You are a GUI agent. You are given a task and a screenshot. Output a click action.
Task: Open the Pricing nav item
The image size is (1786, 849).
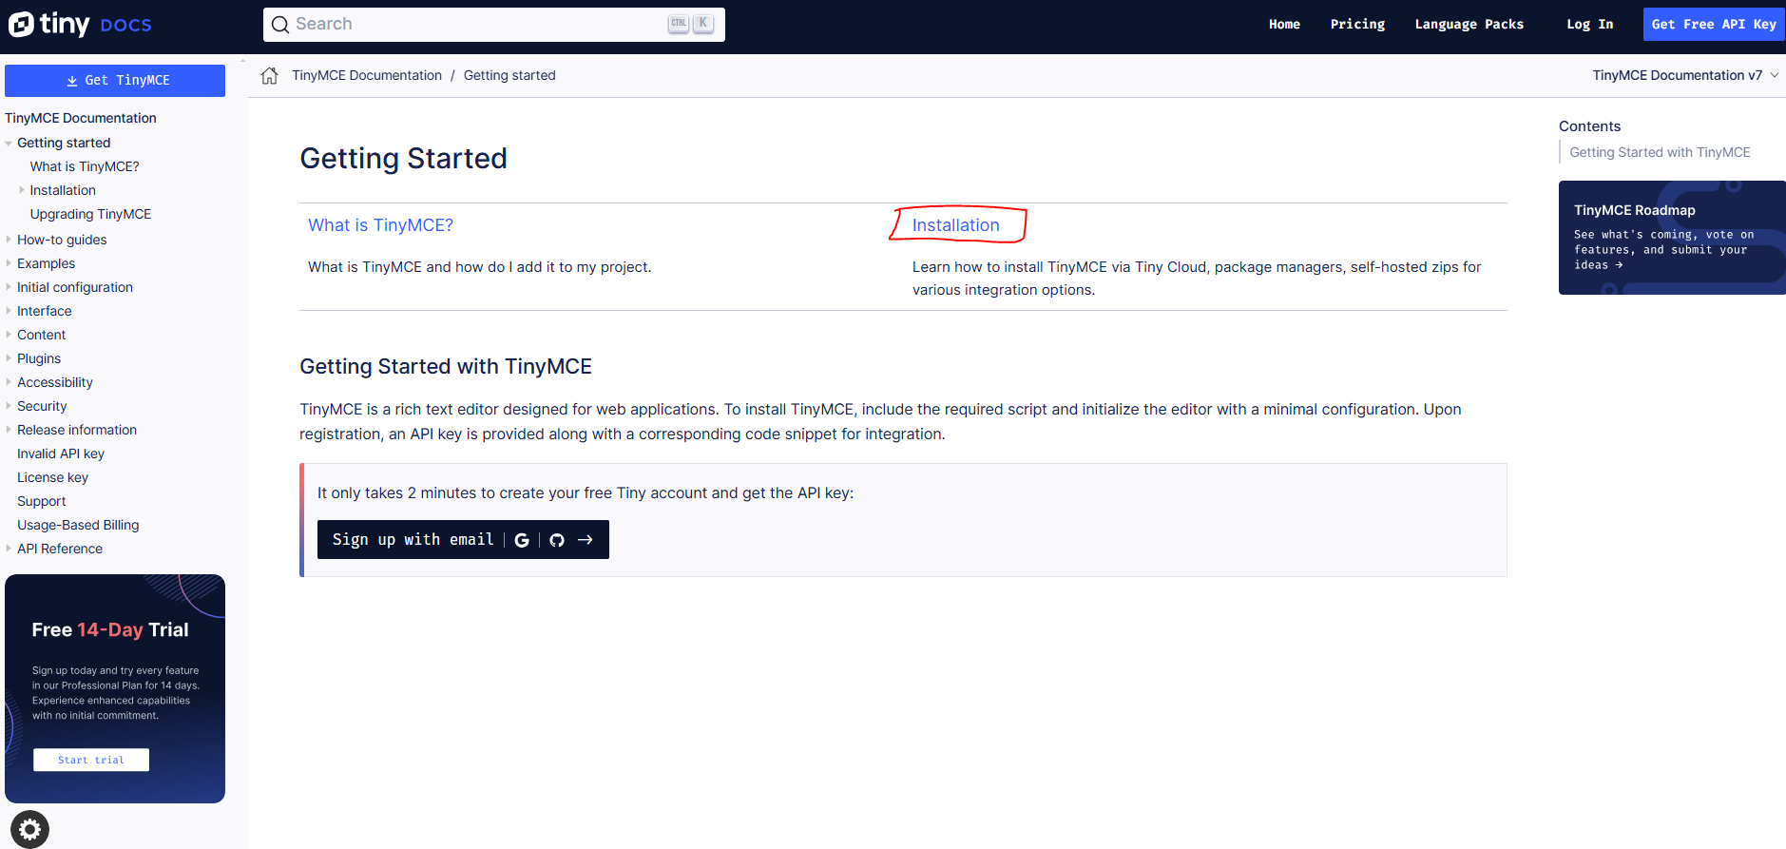[x=1357, y=25]
